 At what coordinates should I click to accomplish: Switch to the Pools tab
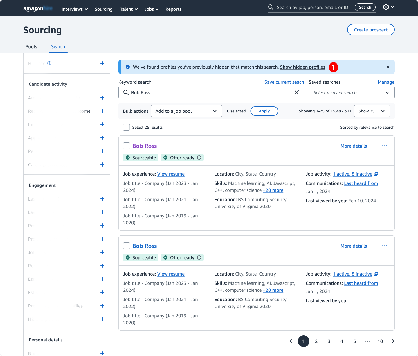pos(31,46)
